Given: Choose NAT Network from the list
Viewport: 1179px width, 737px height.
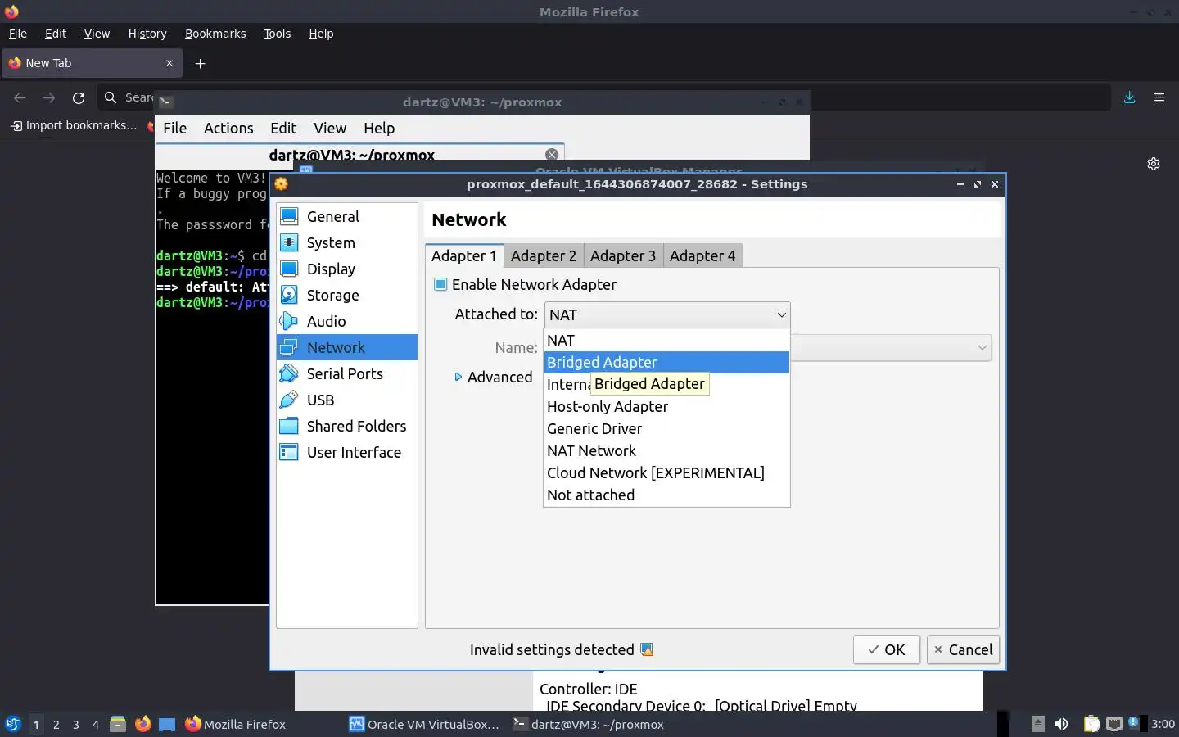Looking at the screenshot, I should pyautogui.click(x=666, y=450).
